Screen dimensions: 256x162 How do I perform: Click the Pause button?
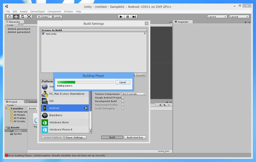pyautogui.click(x=127, y=17)
